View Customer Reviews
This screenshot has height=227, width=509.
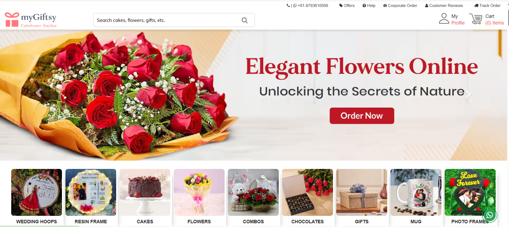click(444, 6)
